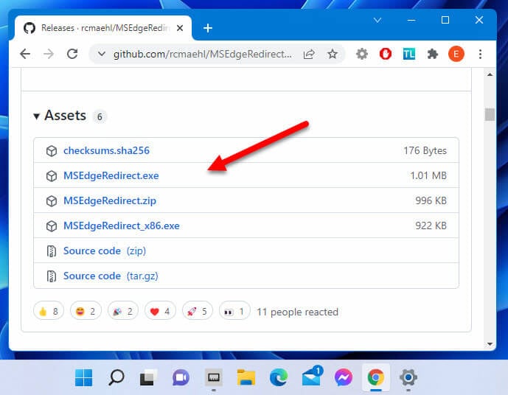Download checksums.sha256 file
Viewport: 508px width, 395px height.
(x=106, y=150)
